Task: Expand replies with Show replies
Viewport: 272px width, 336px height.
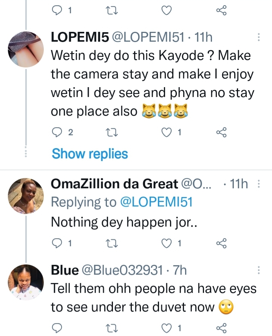Action: [x=90, y=154]
